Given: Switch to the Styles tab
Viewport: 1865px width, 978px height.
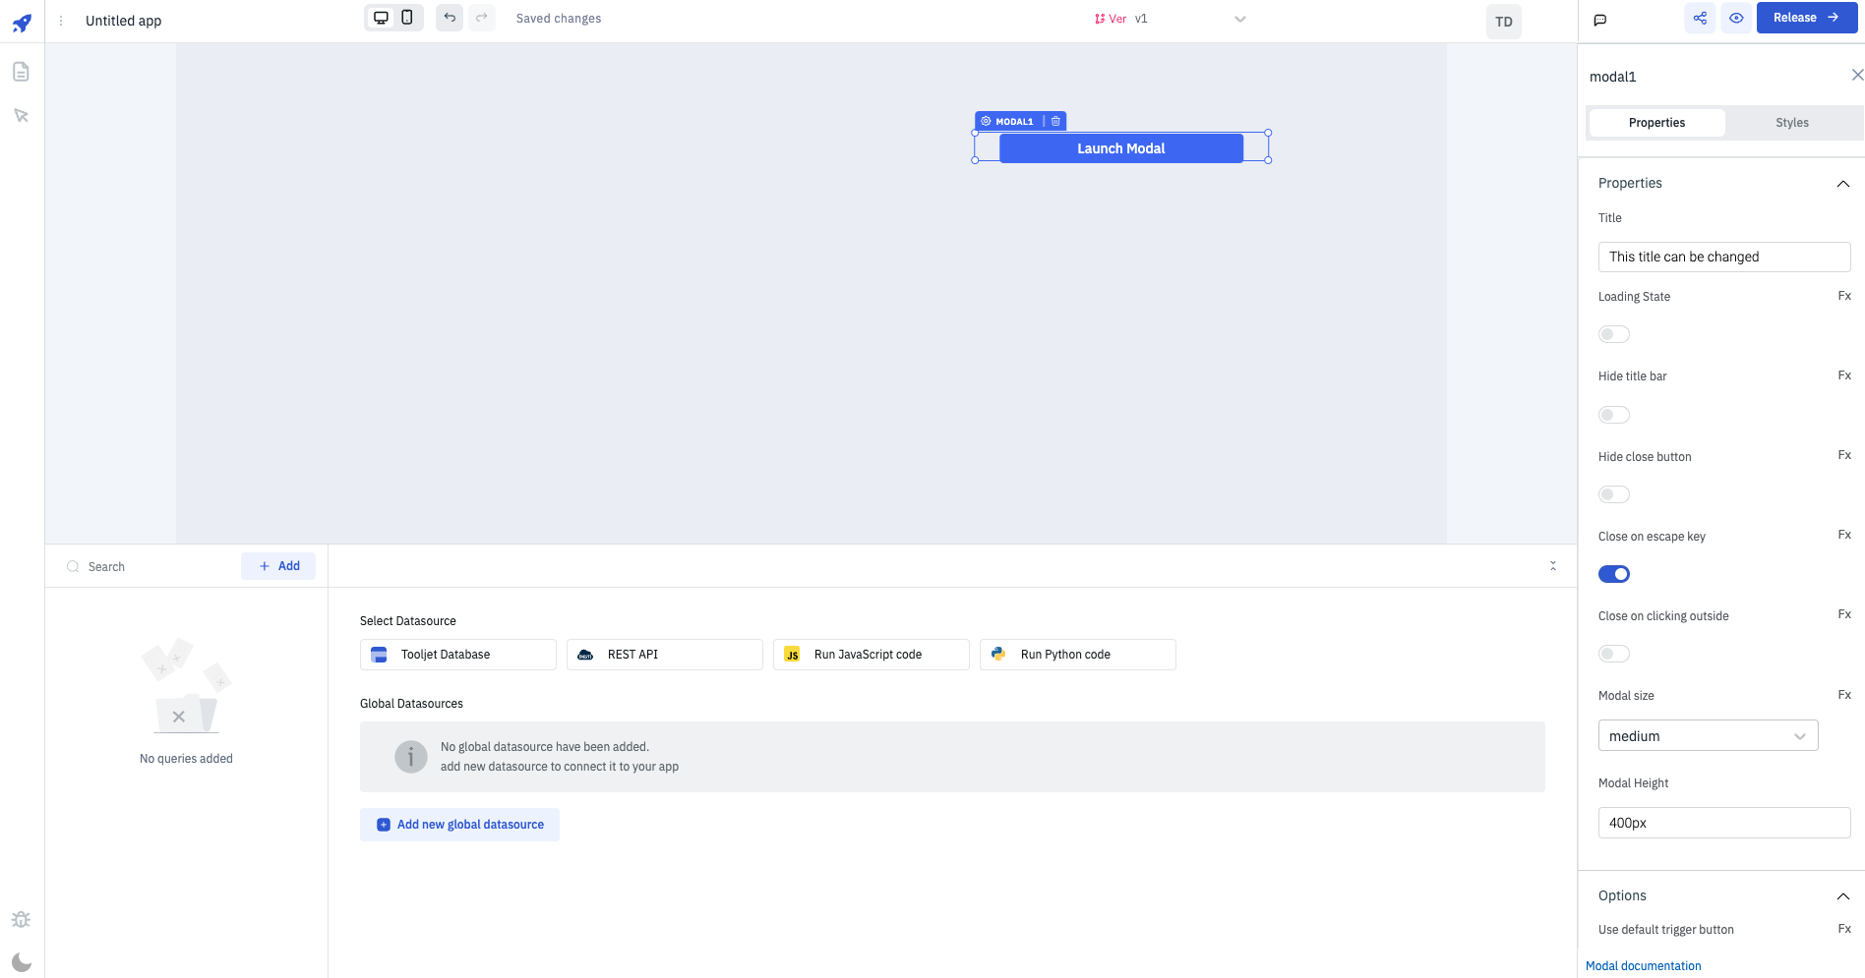Looking at the screenshot, I should click(1791, 123).
